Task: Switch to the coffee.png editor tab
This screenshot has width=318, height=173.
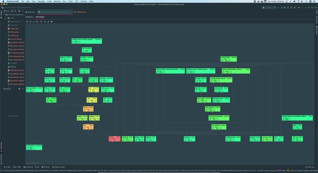Action: point(80,12)
